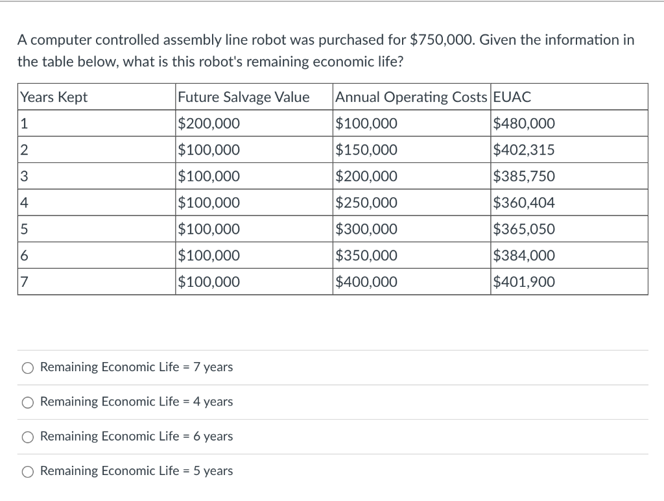Click the '6 years' answer label text
This screenshot has width=664, height=501.
click(136, 436)
